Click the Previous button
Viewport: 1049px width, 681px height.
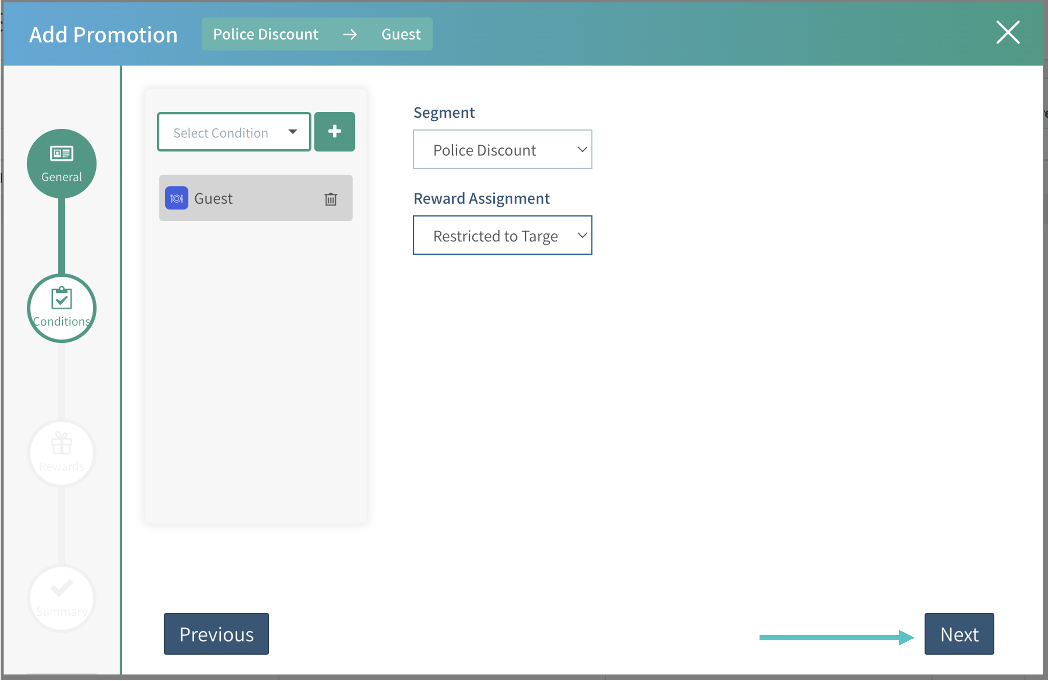click(x=216, y=634)
